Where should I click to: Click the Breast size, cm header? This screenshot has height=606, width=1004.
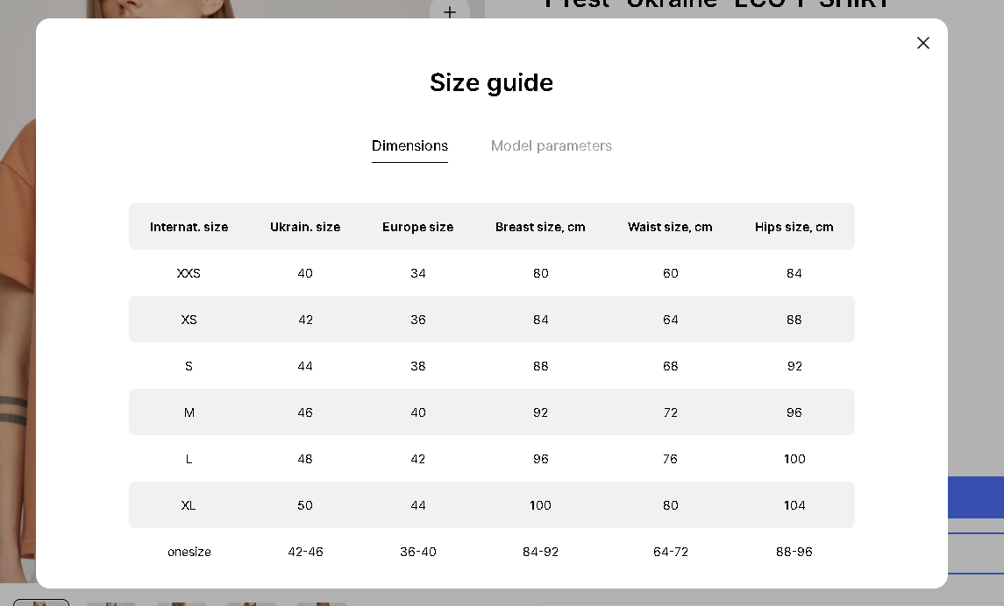[540, 227]
